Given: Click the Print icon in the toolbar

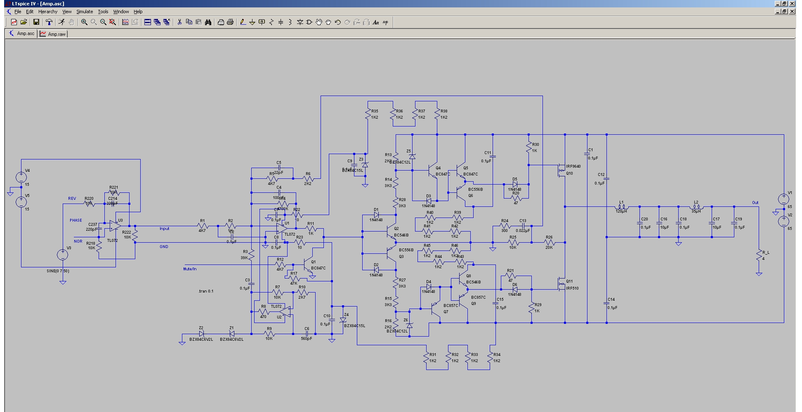Looking at the screenshot, I should pyautogui.click(x=230, y=22).
